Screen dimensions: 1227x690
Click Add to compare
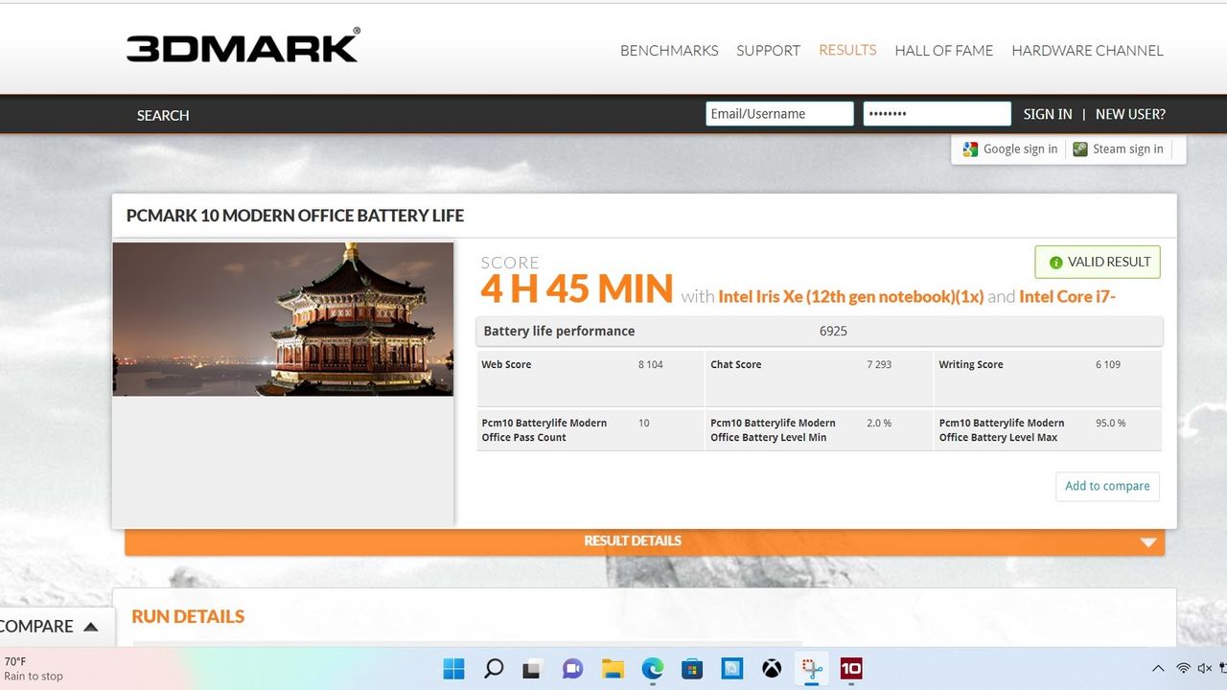(1107, 486)
